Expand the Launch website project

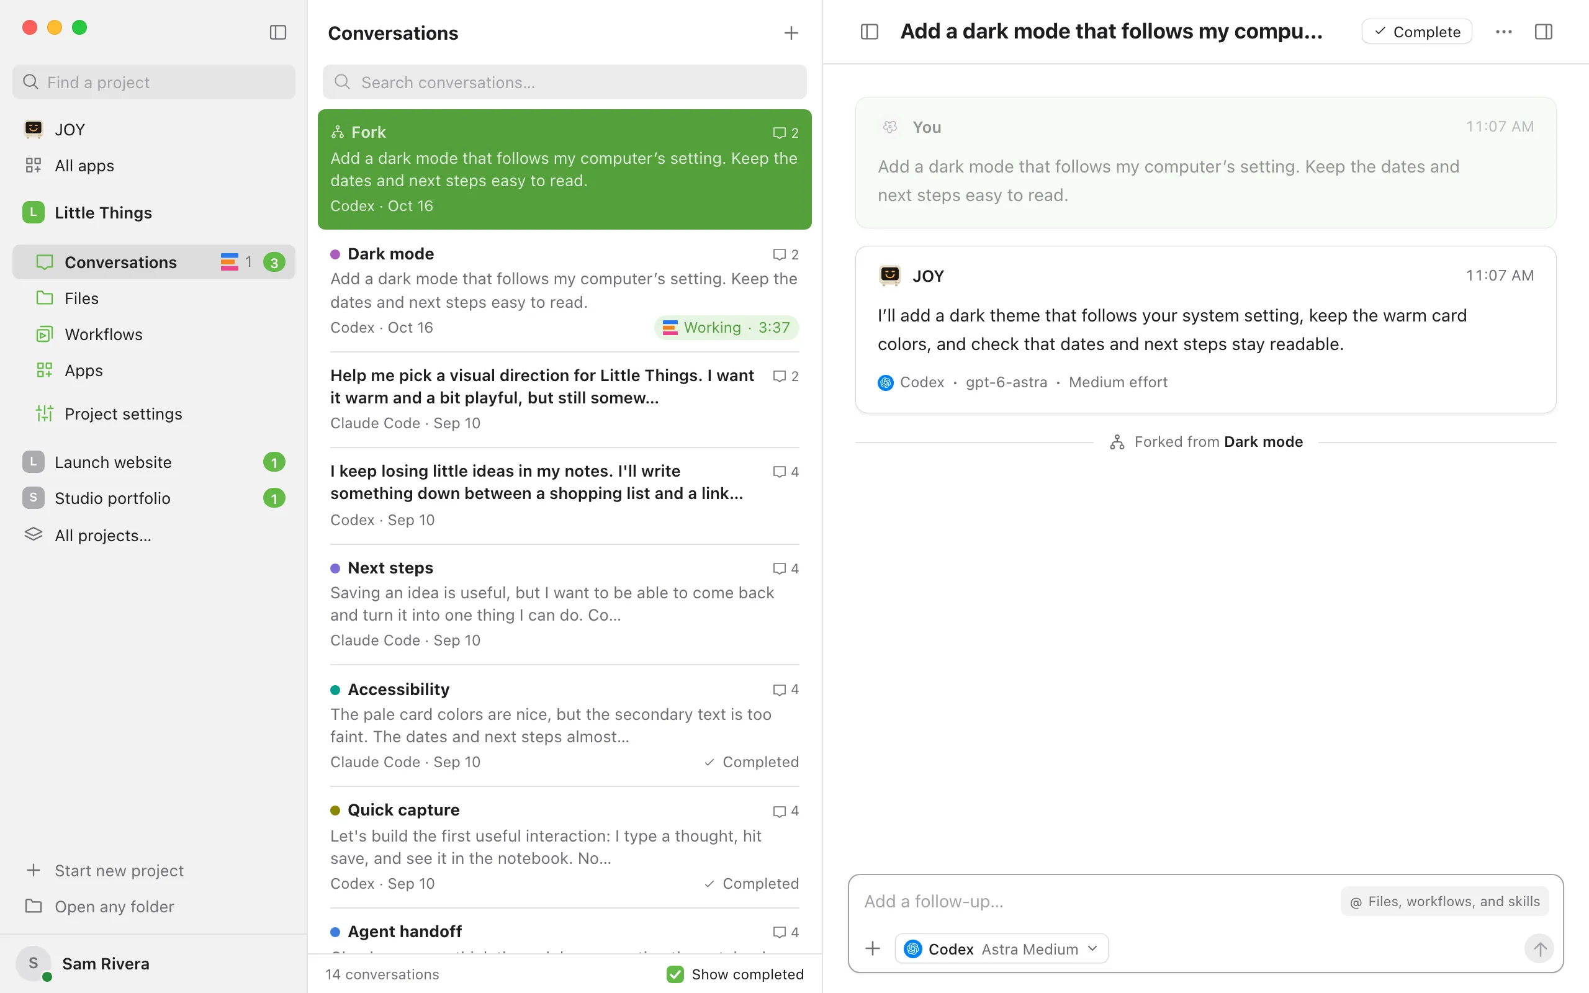click(154, 462)
